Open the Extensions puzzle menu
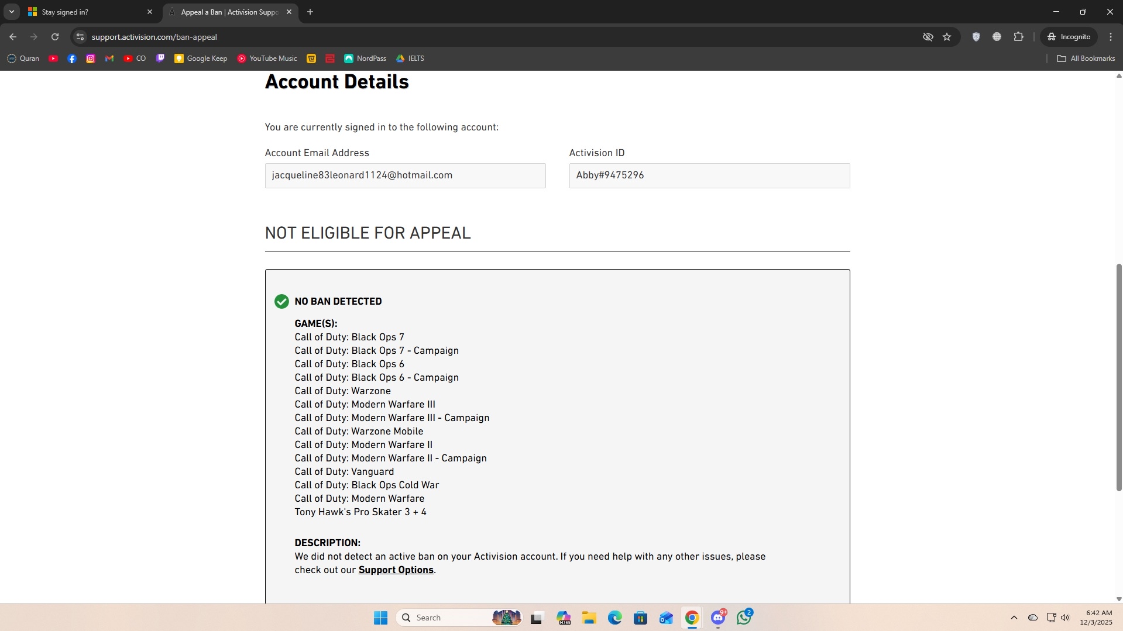The image size is (1123, 631). (1018, 37)
